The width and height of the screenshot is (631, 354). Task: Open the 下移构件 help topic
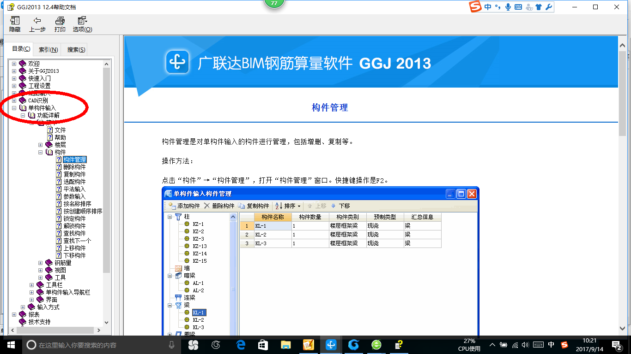[x=74, y=255]
